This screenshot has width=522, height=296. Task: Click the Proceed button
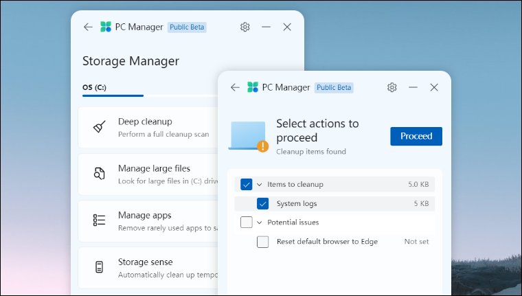[416, 136]
